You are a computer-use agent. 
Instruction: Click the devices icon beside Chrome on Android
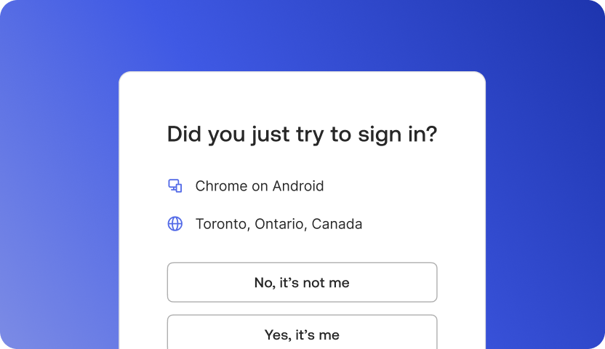tap(175, 186)
